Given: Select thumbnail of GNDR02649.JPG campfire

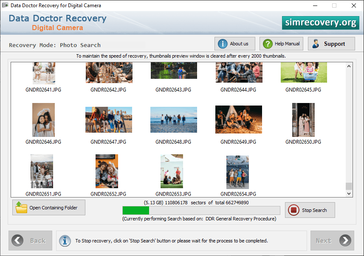Looking at the screenshot, I should click(x=239, y=120).
